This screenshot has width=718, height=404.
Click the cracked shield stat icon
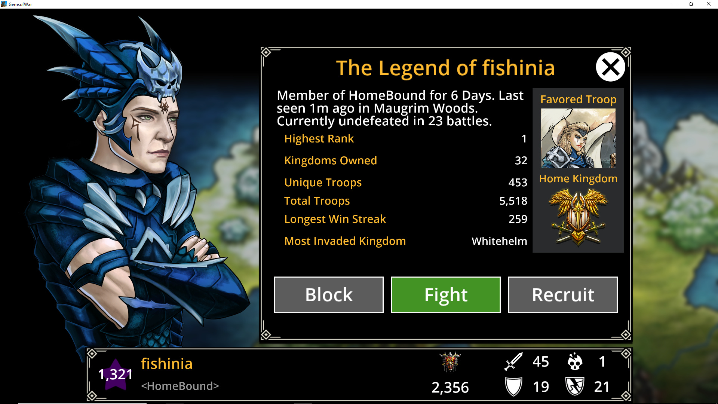[x=575, y=387]
